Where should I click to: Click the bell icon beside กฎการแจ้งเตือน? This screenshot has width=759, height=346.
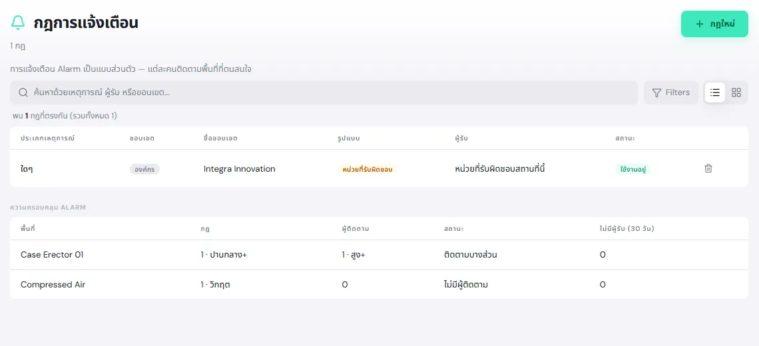pos(18,23)
